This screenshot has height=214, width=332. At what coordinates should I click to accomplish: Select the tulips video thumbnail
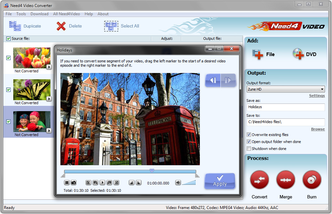32,58
